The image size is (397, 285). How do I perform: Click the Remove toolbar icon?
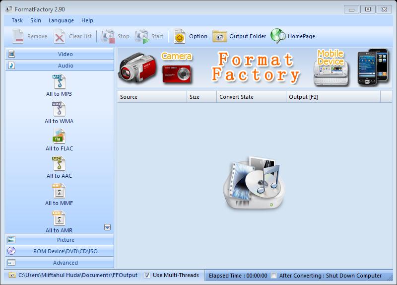pos(18,36)
